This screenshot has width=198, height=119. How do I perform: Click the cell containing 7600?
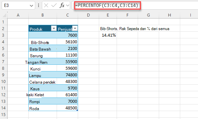point(68,35)
